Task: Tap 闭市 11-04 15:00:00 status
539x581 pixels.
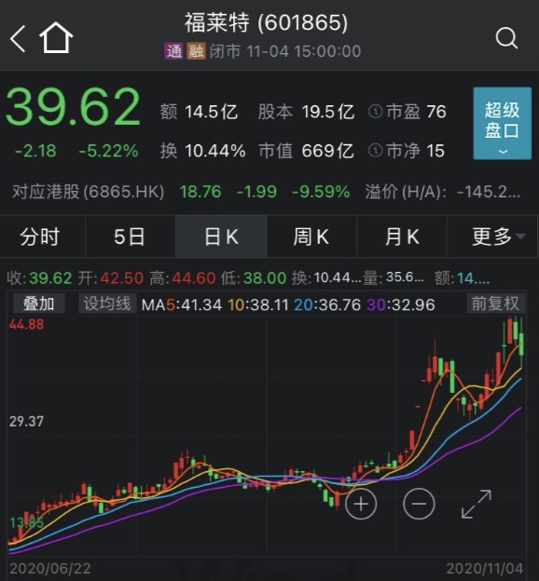Action: (x=285, y=51)
